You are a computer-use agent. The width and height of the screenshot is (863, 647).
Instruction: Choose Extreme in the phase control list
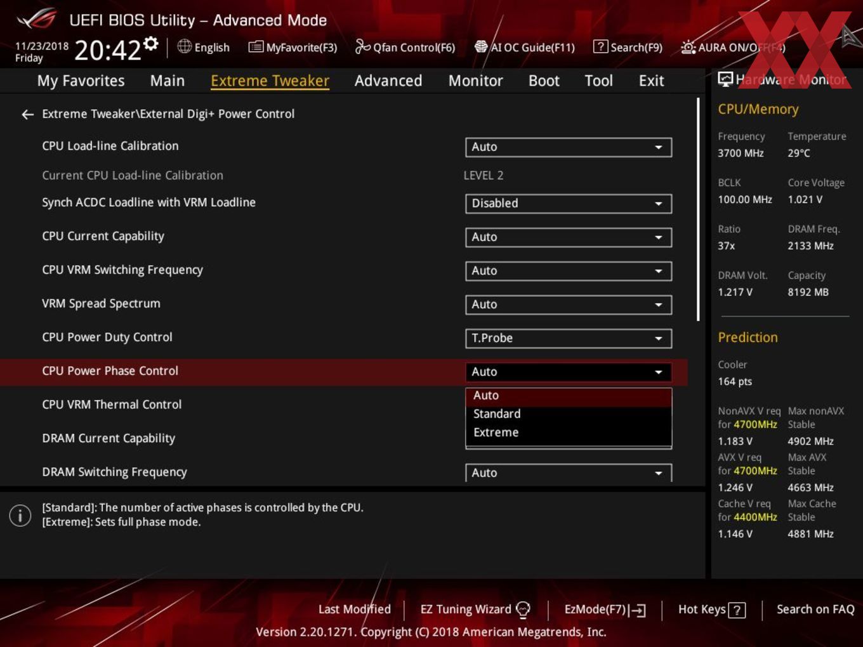point(569,433)
